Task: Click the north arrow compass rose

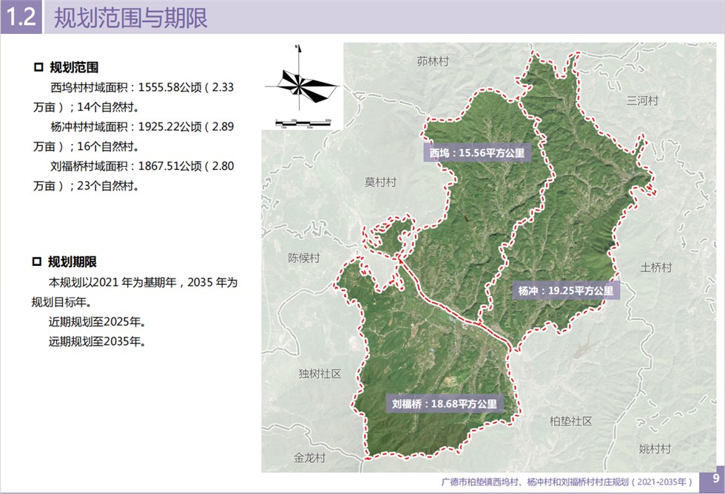Action: tap(300, 81)
